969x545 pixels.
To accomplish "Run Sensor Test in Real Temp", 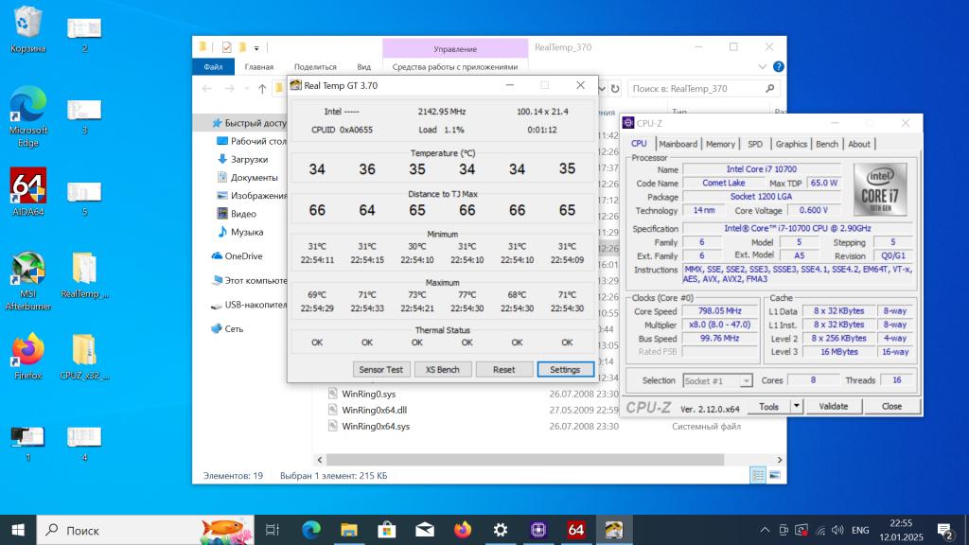I will click(380, 370).
